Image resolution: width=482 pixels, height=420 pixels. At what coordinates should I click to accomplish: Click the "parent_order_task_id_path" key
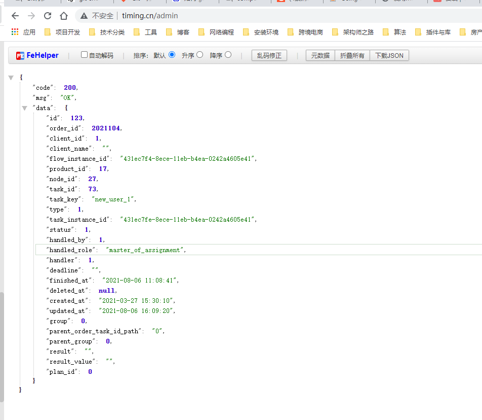[x=94, y=331]
